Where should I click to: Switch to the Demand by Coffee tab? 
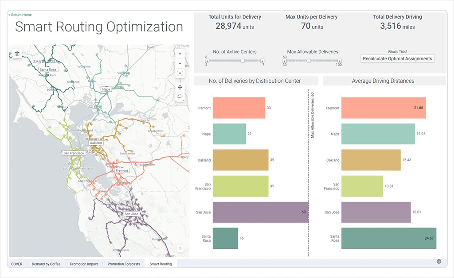click(46, 264)
